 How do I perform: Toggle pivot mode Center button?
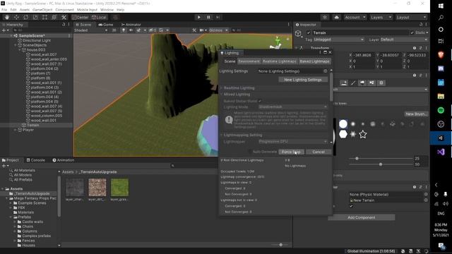[x=81, y=17]
